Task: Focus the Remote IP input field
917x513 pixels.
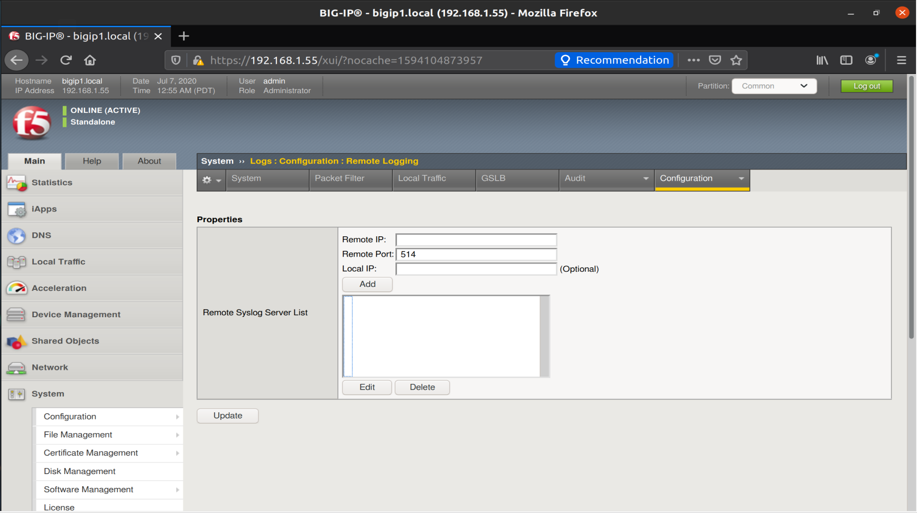Action: [476, 240]
